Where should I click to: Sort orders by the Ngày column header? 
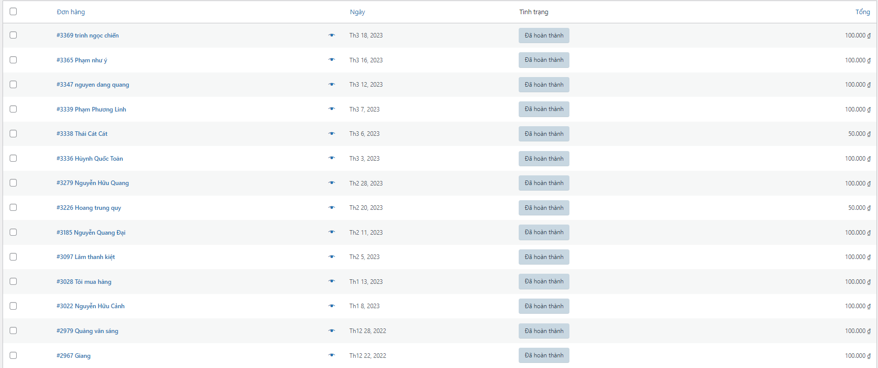357,12
